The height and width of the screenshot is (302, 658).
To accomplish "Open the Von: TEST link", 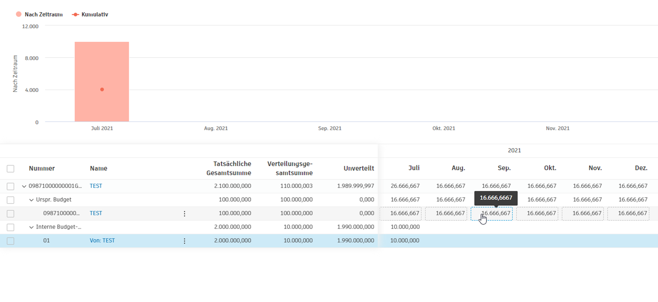I will 102,240.
